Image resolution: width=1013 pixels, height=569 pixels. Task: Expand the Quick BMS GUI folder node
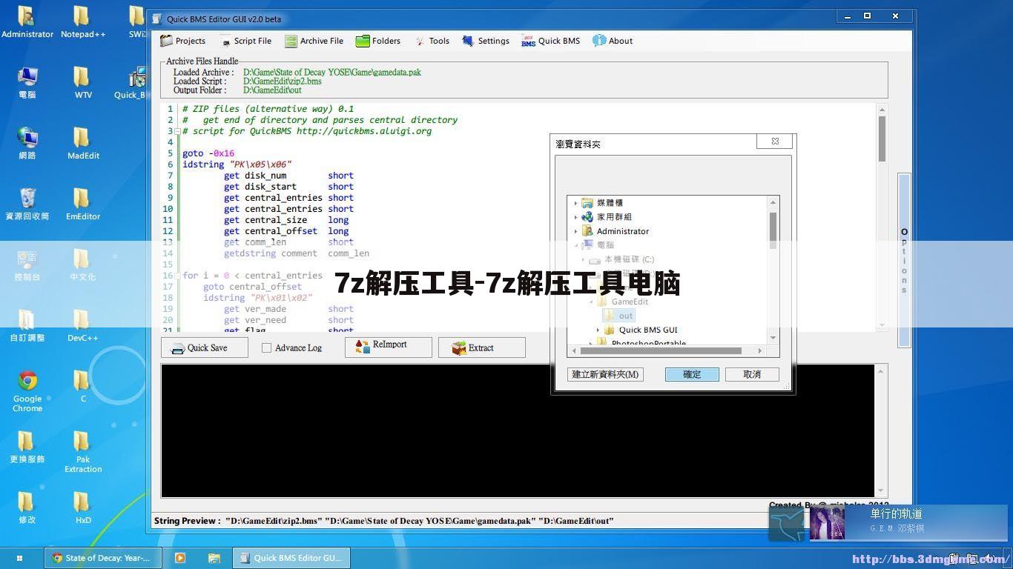click(598, 330)
